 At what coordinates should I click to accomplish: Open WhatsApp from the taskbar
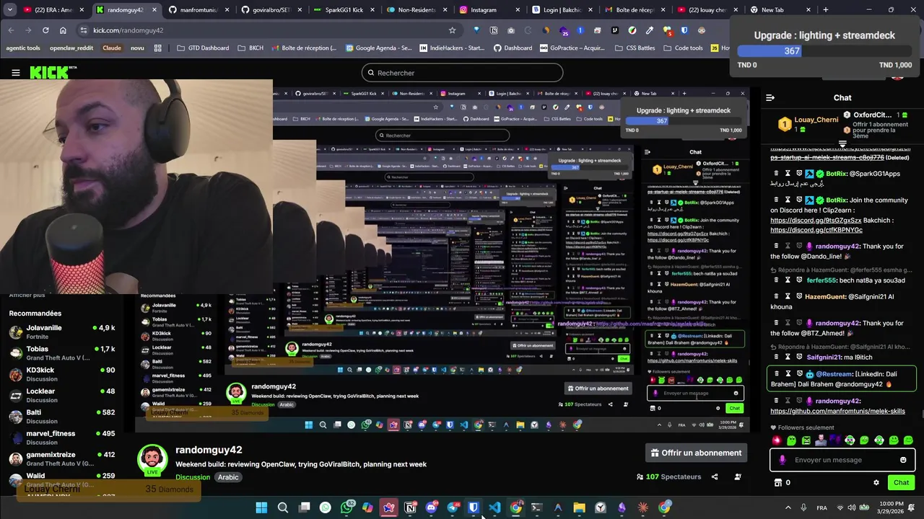[x=346, y=507]
